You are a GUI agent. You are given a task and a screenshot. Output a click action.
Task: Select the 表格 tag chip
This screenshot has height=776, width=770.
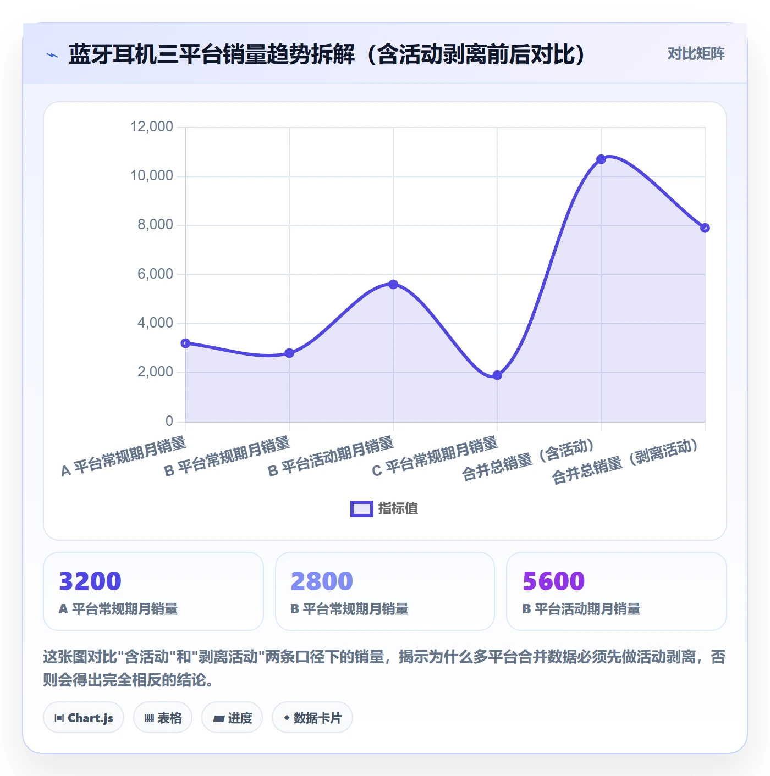[x=163, y=718]
